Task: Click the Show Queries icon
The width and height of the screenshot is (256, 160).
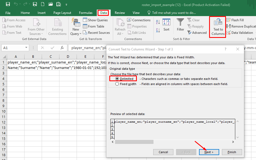Action: [85, 20]
